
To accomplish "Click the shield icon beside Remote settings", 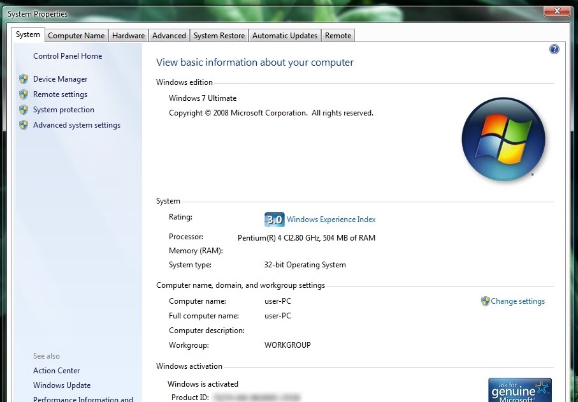I will [24, 94].
